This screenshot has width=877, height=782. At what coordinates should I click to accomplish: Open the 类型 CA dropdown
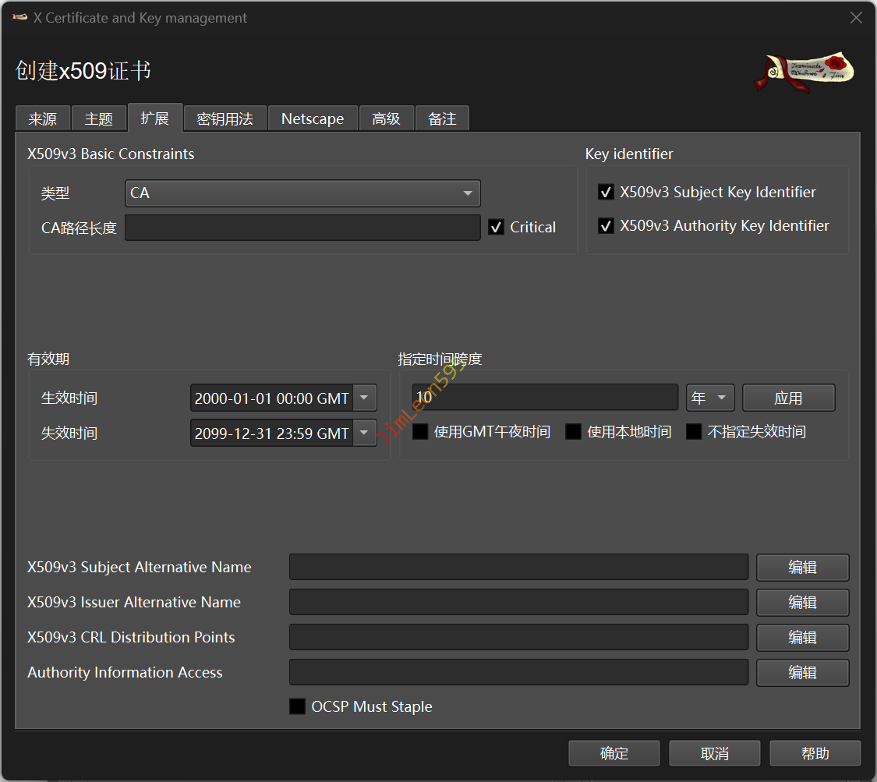(302, 193)
